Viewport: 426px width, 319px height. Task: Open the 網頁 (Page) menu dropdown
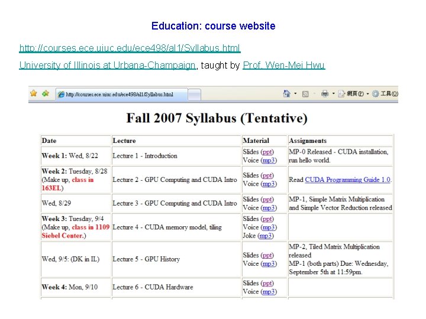(x=353, y=94)
